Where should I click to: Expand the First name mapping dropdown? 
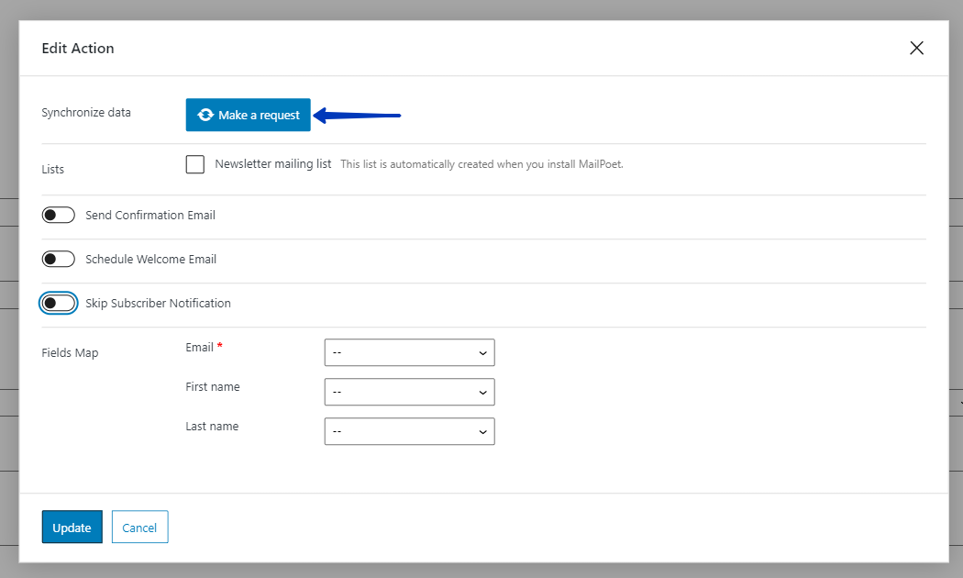409,392
